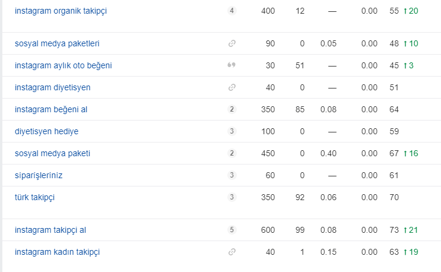The image size is (441, 272).
Task: Click the badge 2 for sosyal medya paketi
Action: pyautogui.click(x=231, y=153)
